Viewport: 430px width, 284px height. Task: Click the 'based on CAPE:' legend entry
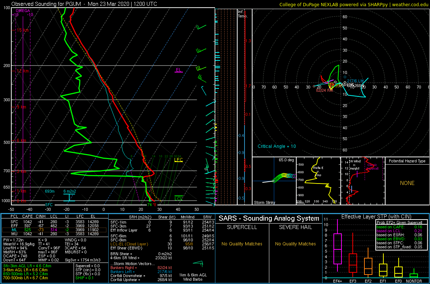coord(388,227)
